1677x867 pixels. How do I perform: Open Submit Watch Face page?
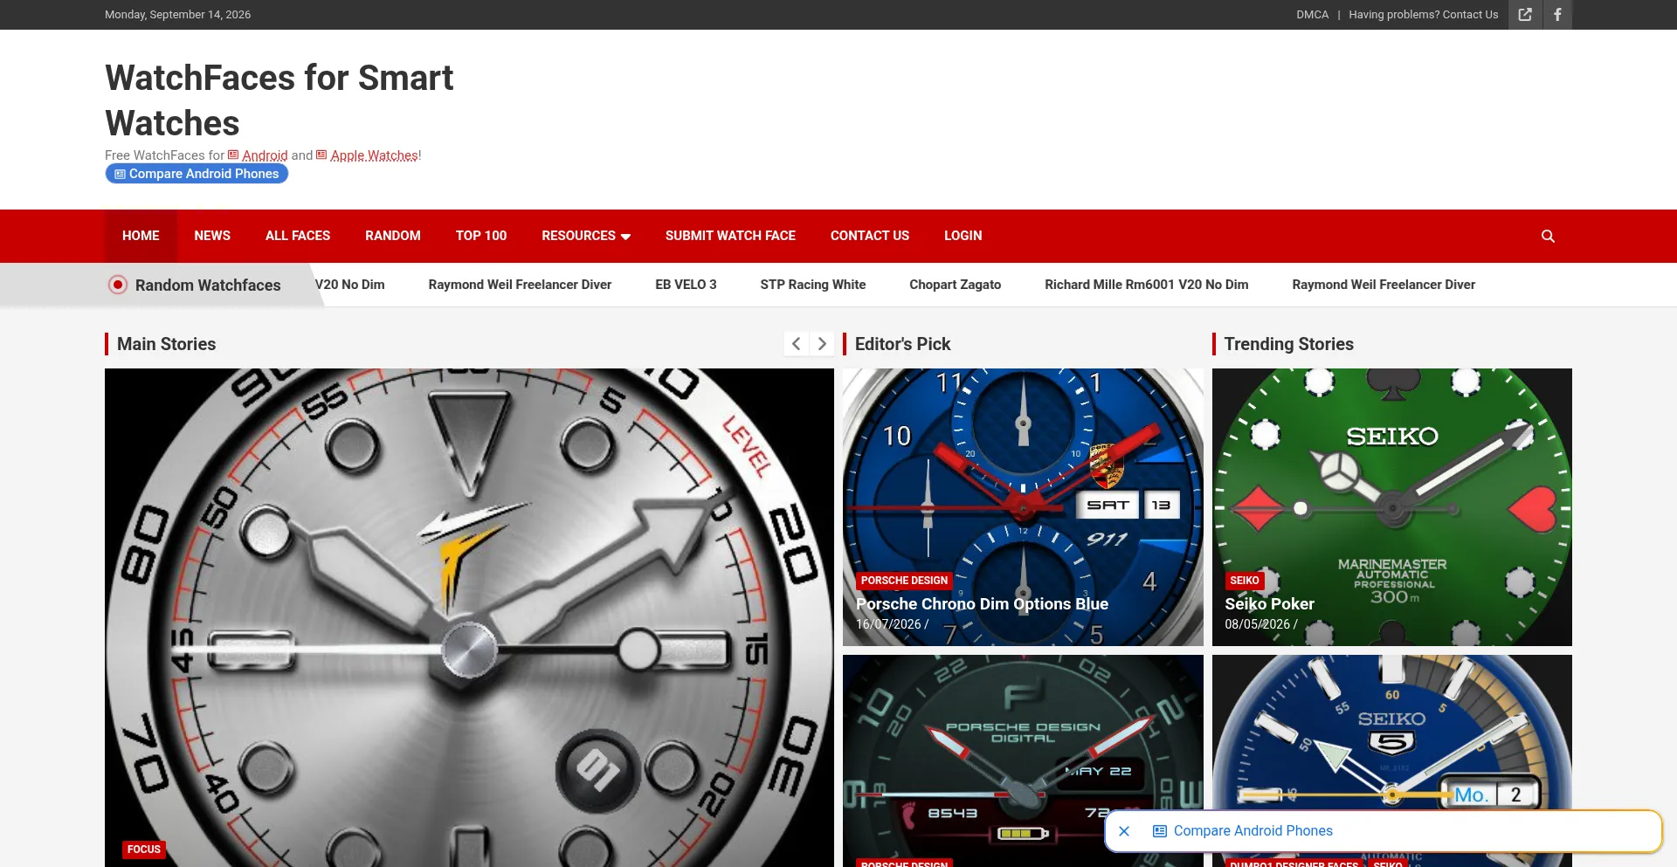pos(730,236)
